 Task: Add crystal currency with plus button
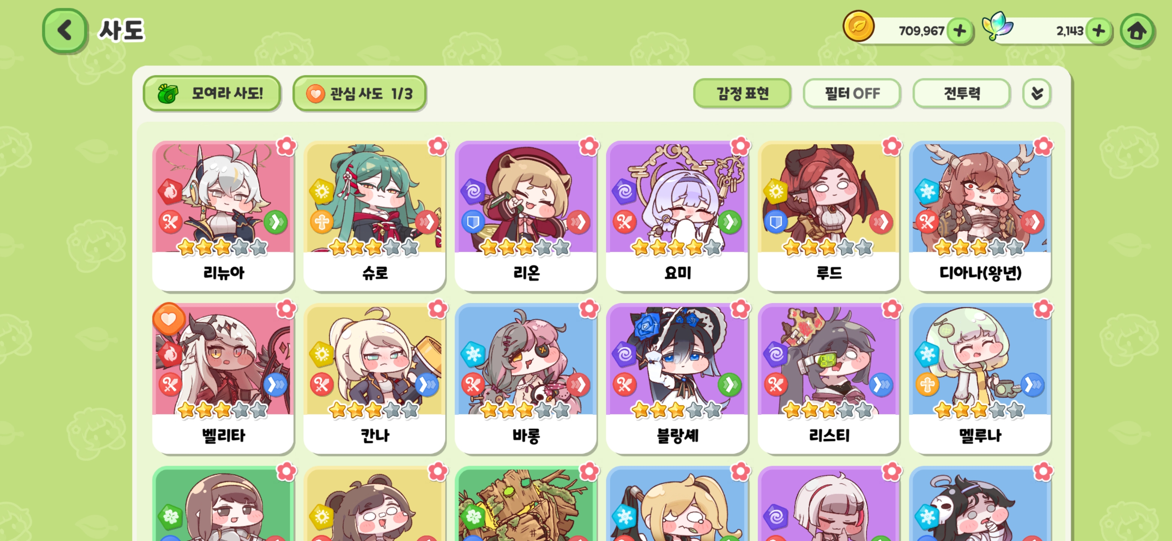pos(1098,31)
